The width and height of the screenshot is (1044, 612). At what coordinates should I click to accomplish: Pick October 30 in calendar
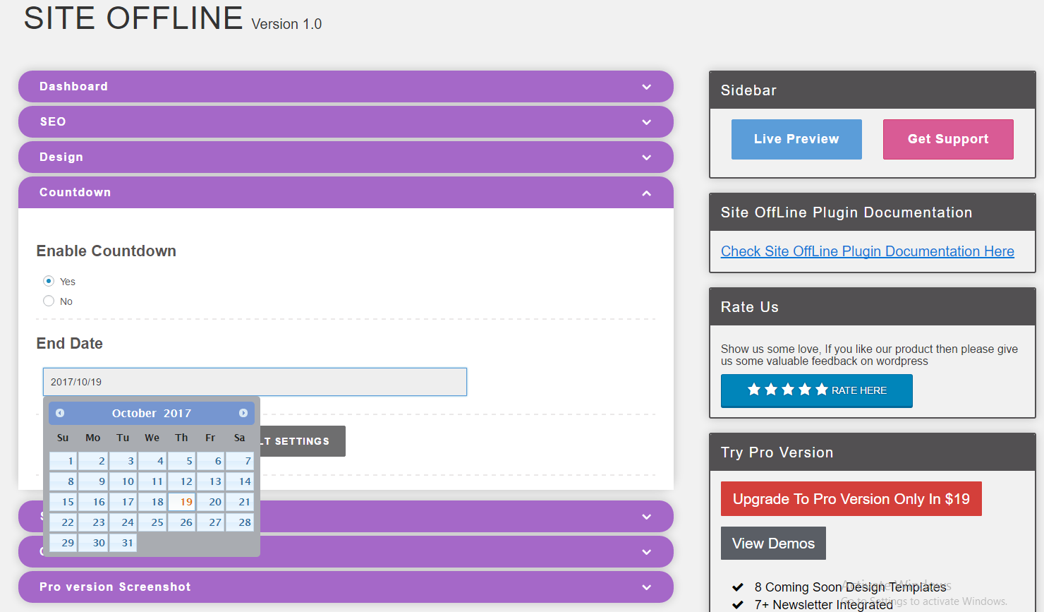(x=93, y=543)
